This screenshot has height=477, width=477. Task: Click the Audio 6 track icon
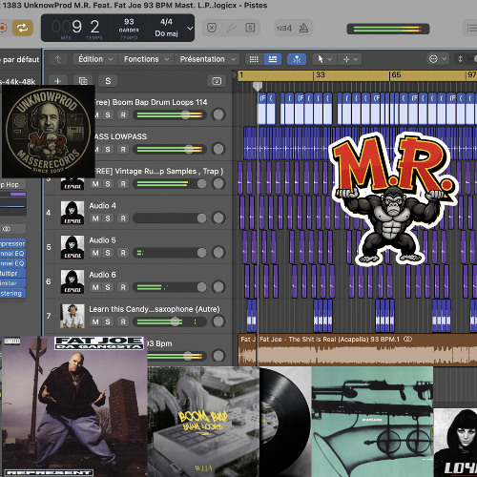tap(73, 281)
